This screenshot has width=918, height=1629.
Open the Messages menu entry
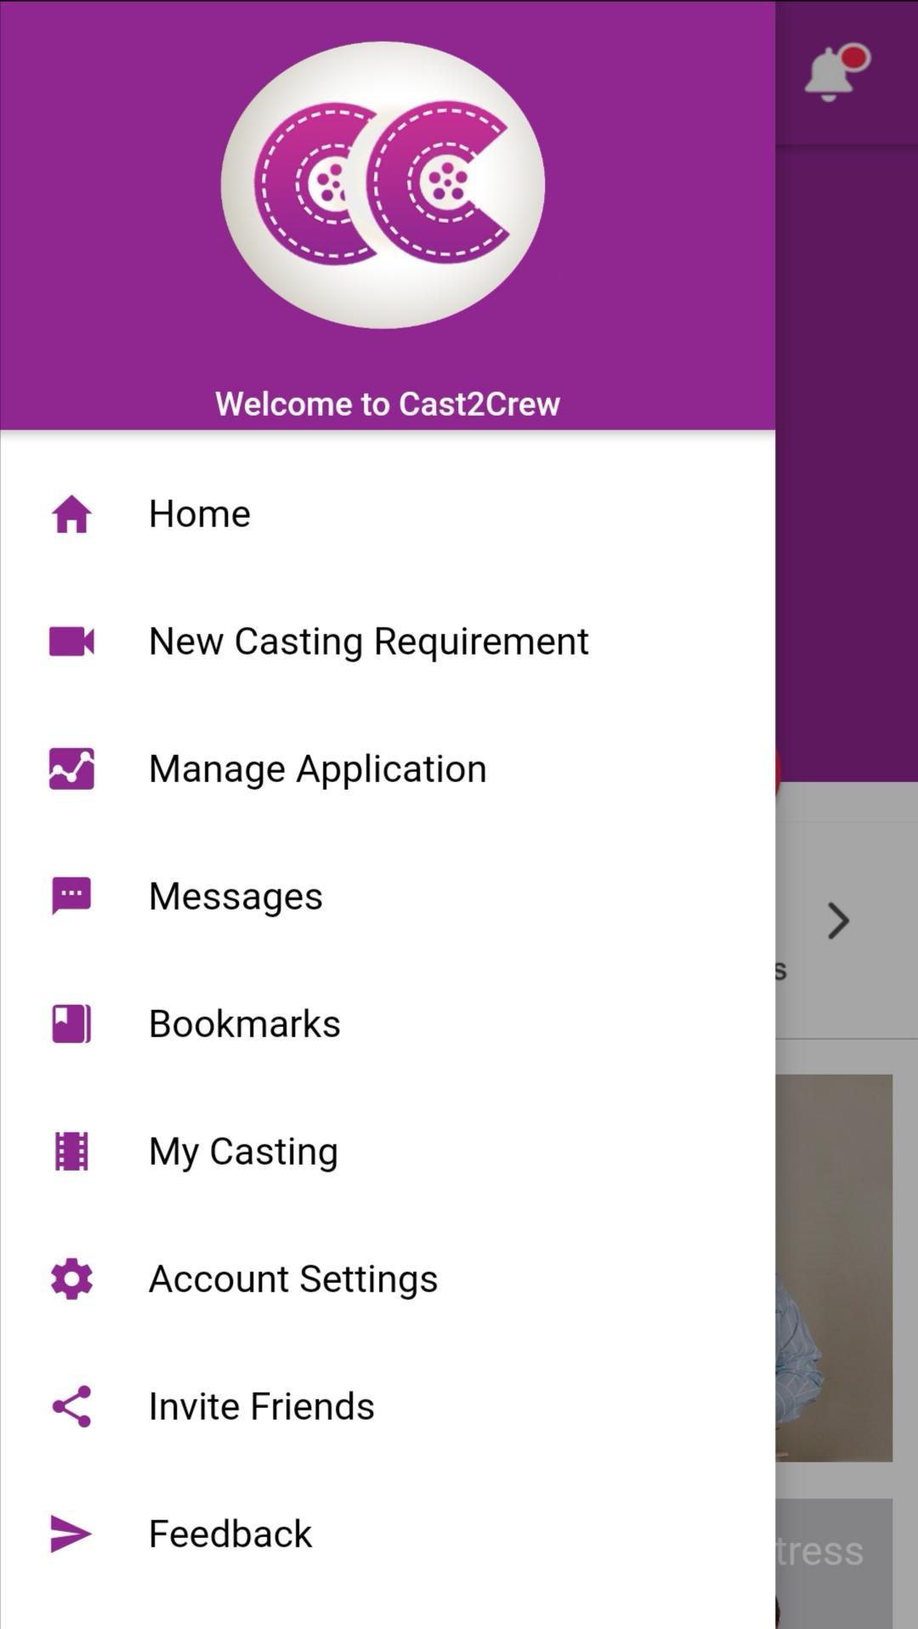coord(388,896)
